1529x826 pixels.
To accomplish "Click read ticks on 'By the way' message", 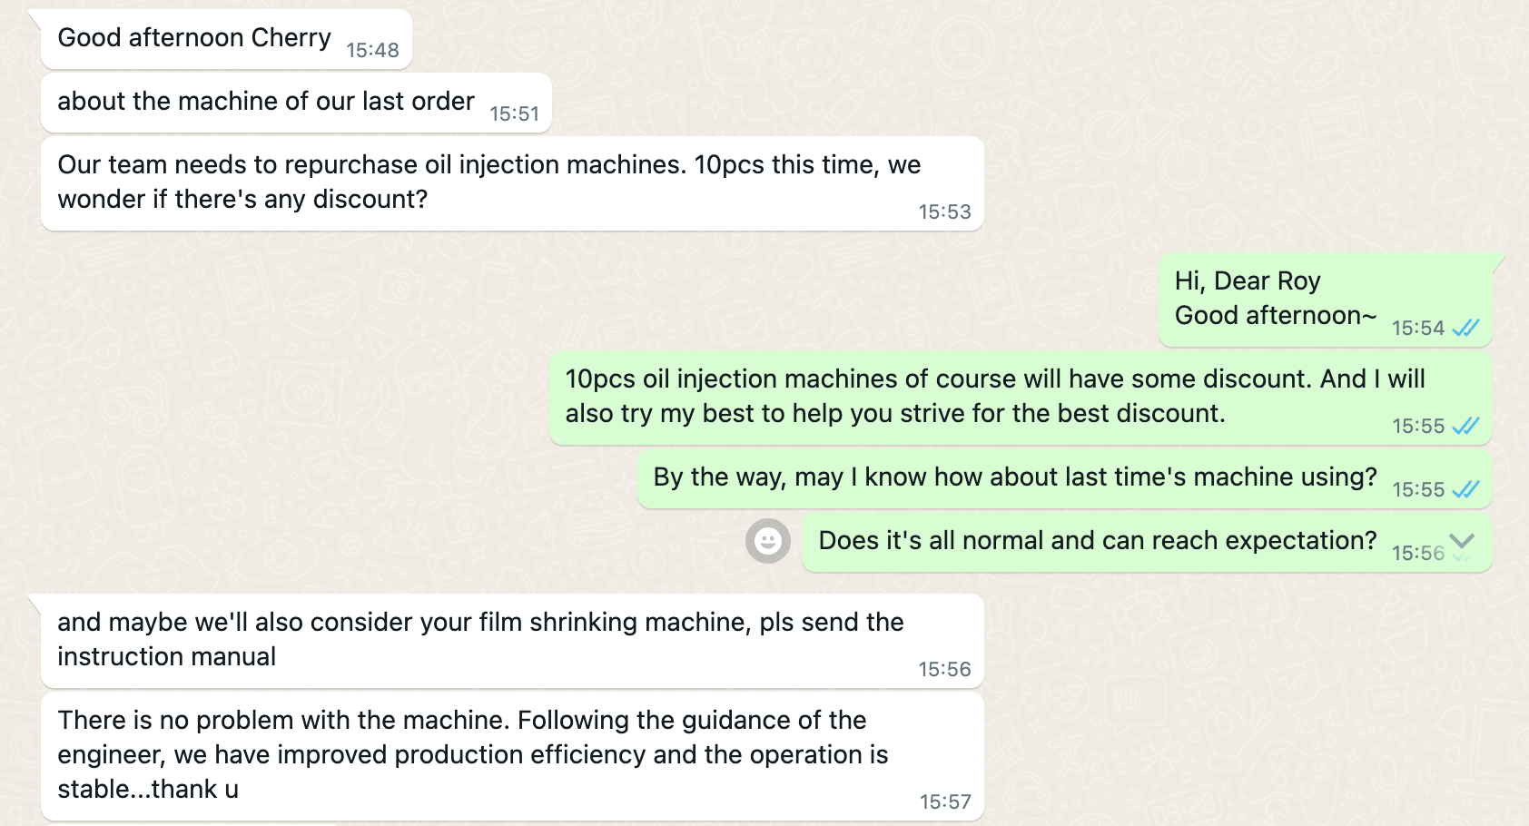I will tap(1465, 489).
